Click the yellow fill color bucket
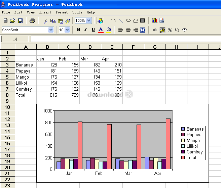This screenshot has height=188, width=221. pyautogui.click(x=108, y=30)
